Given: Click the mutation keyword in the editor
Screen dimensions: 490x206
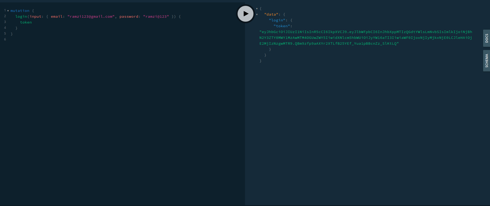Looking at the screenshot, I should pos(20,11).
